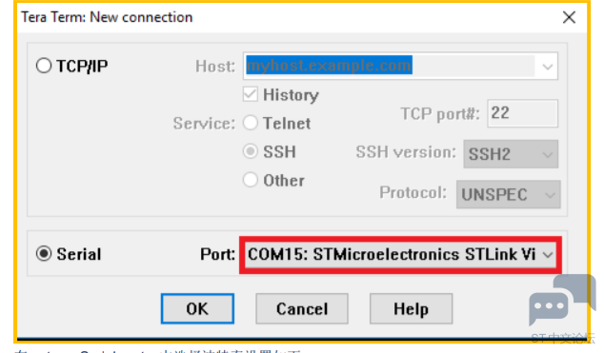The height and width of the screenshot is (353, 604).
Task: Expand the Host dropdown arrow
Action: coord(548,67)
